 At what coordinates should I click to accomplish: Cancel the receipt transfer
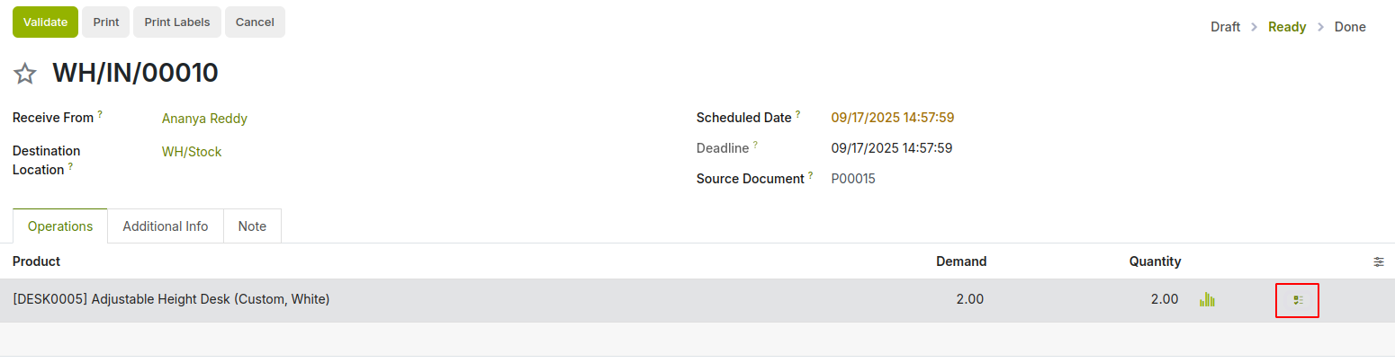255,22
